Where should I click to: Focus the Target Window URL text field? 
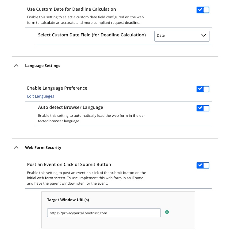[104, 213]
